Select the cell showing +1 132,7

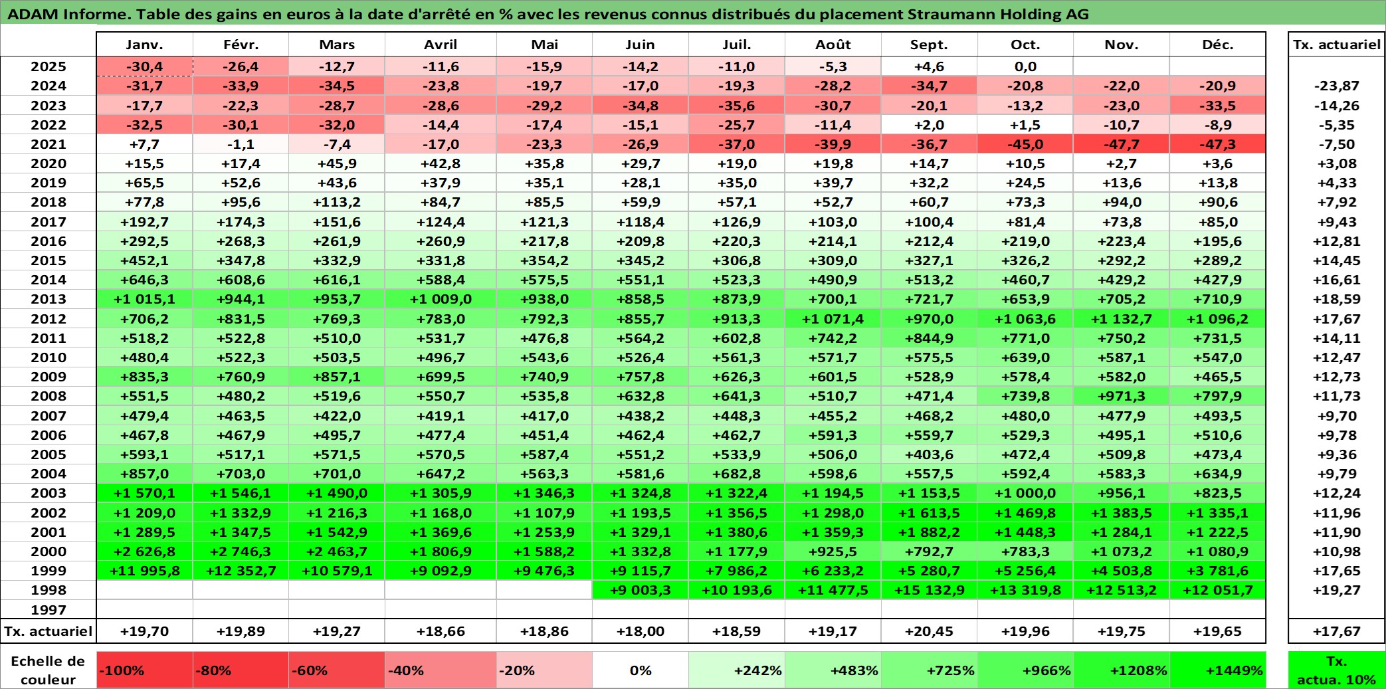[x=1121, y=319]
